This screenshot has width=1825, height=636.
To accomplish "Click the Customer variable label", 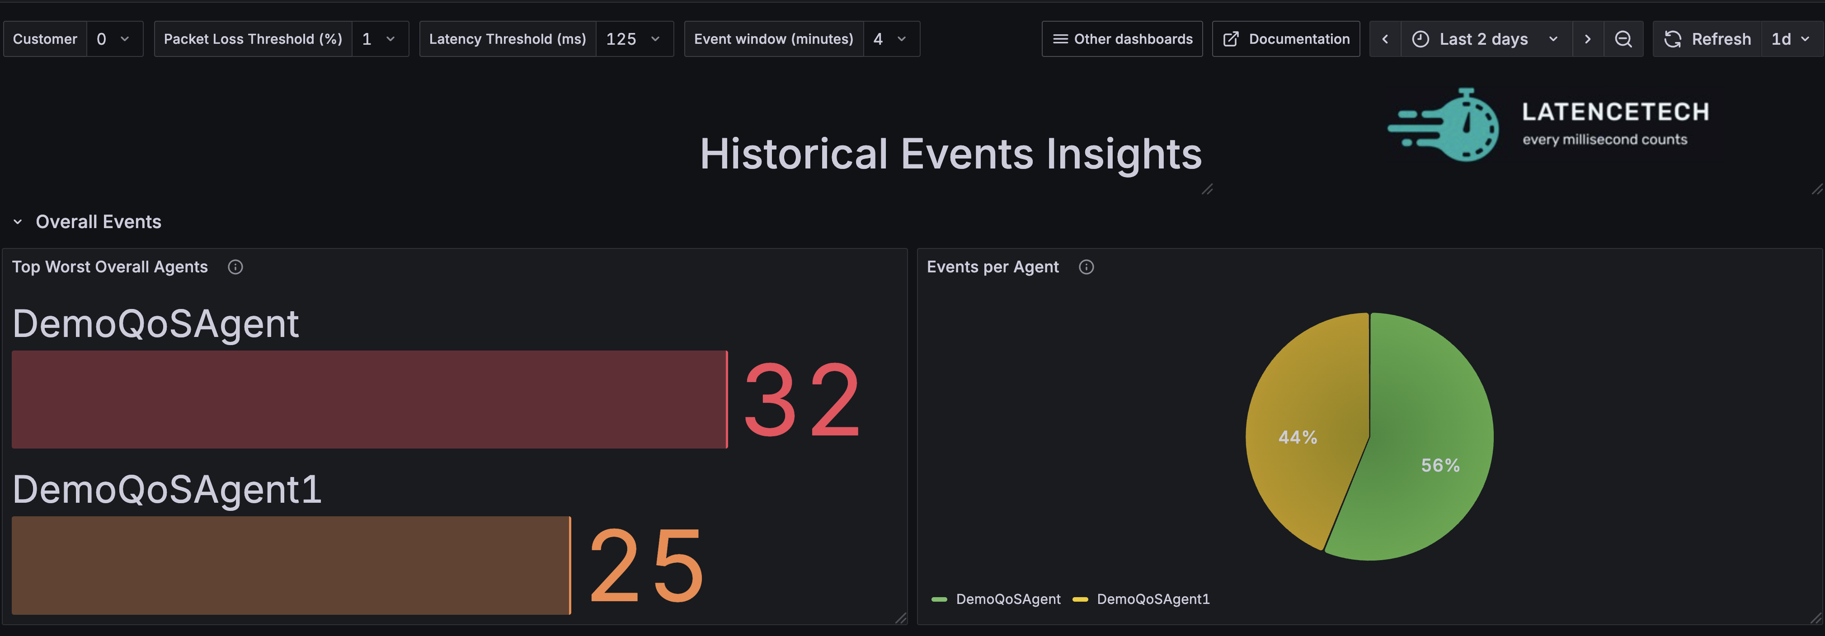I will tap(45, 39).
